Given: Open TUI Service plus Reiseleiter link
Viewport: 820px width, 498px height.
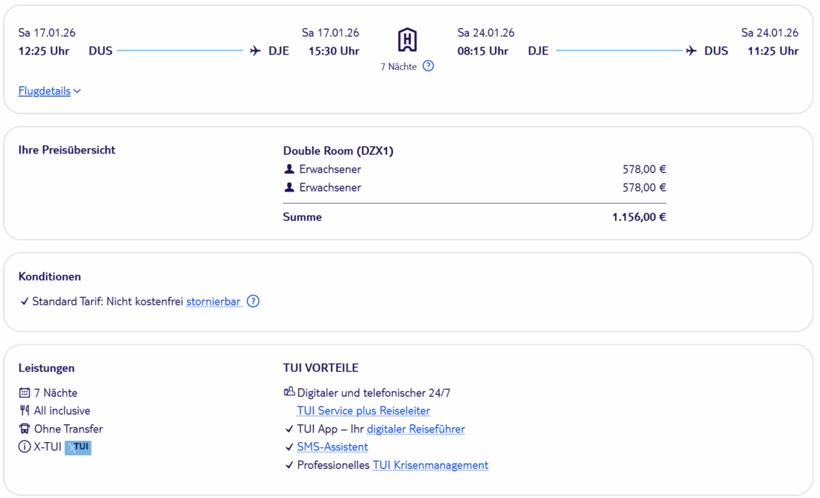Looking at the screenshot, I should point(363,411).
